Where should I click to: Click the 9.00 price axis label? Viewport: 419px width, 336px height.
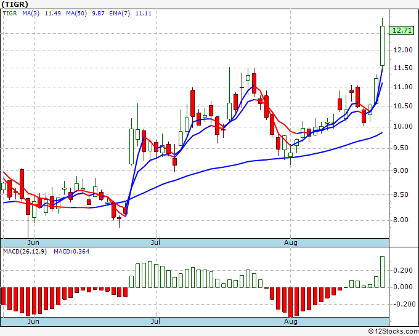[401, 171]
